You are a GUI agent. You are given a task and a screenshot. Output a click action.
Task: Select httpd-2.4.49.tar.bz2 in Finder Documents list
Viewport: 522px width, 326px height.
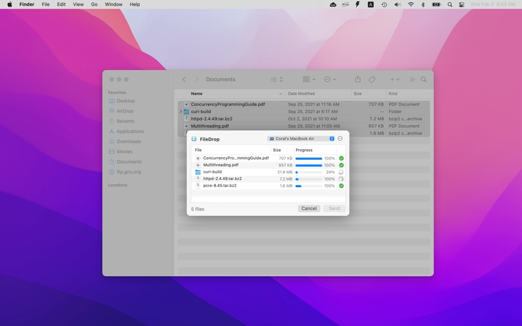click(304, 119)
